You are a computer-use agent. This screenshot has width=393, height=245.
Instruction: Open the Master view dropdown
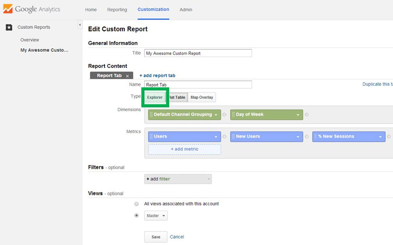click(x=156, y=215)
